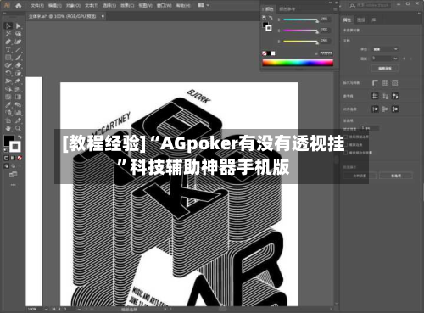Toggle transparency grid icon in Properties
The height and width of the screenshot is (313, 424).
pyautogui.click(x=395, y=83)
